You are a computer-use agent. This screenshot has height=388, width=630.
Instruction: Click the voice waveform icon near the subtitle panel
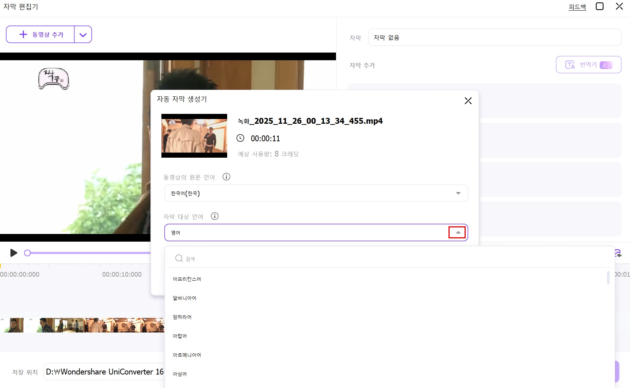coord(617,253)
